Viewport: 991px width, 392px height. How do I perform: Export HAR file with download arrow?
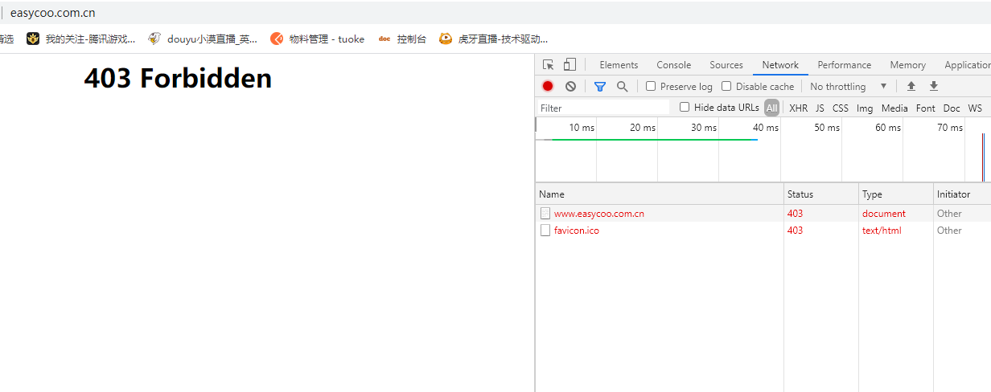click(934, 86)
